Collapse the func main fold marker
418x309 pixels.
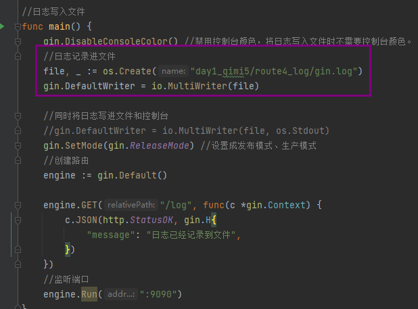16,27
